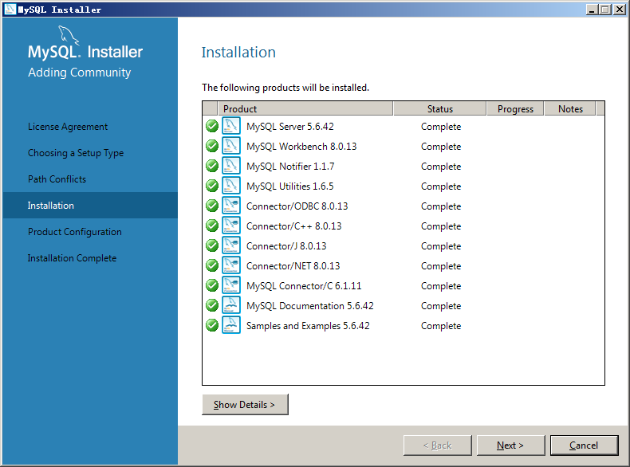
Task: Go to Choosing a Setup Type step
Action: point(76,153)
